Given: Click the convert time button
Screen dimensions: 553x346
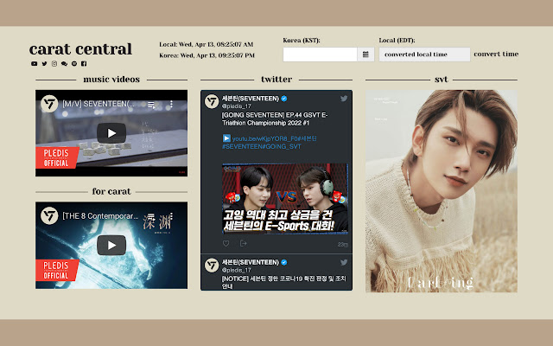Looking at the screenshot, I should (496, 54).
